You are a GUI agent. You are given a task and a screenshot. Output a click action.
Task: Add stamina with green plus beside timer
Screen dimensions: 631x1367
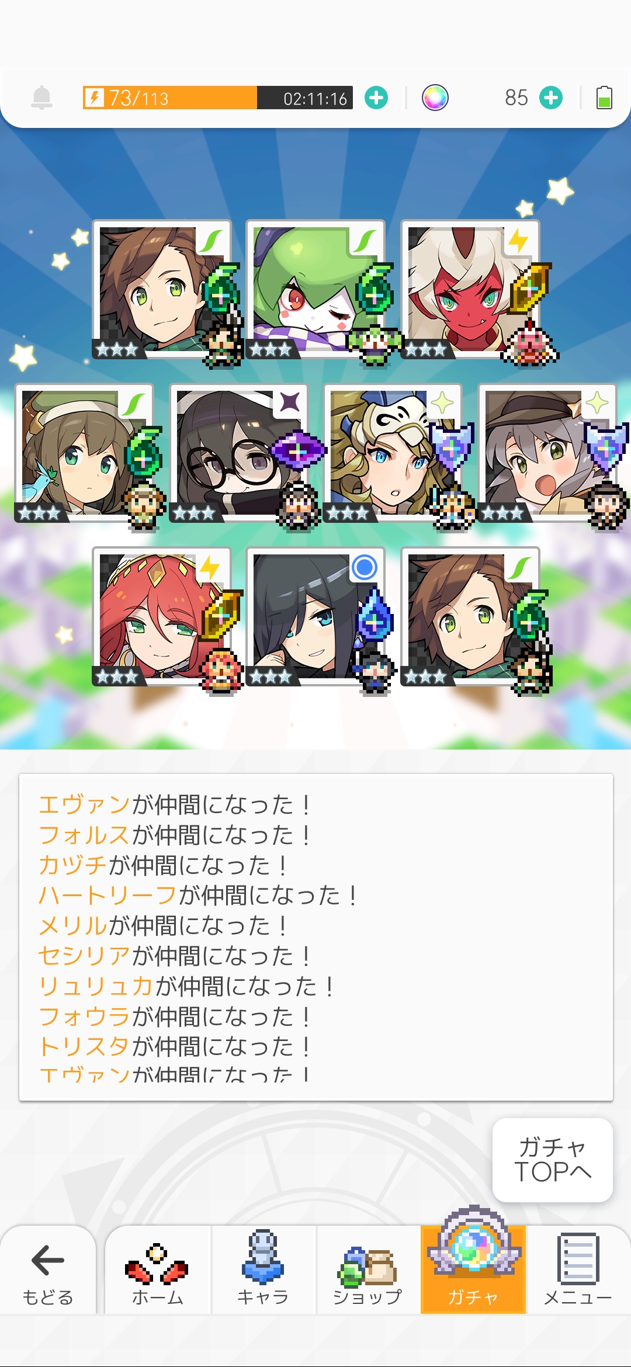(x=376, y=98)
